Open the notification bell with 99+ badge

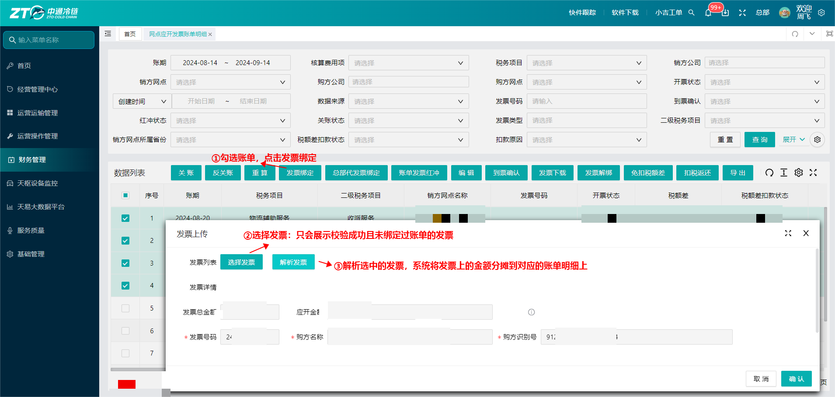[708, 13]
